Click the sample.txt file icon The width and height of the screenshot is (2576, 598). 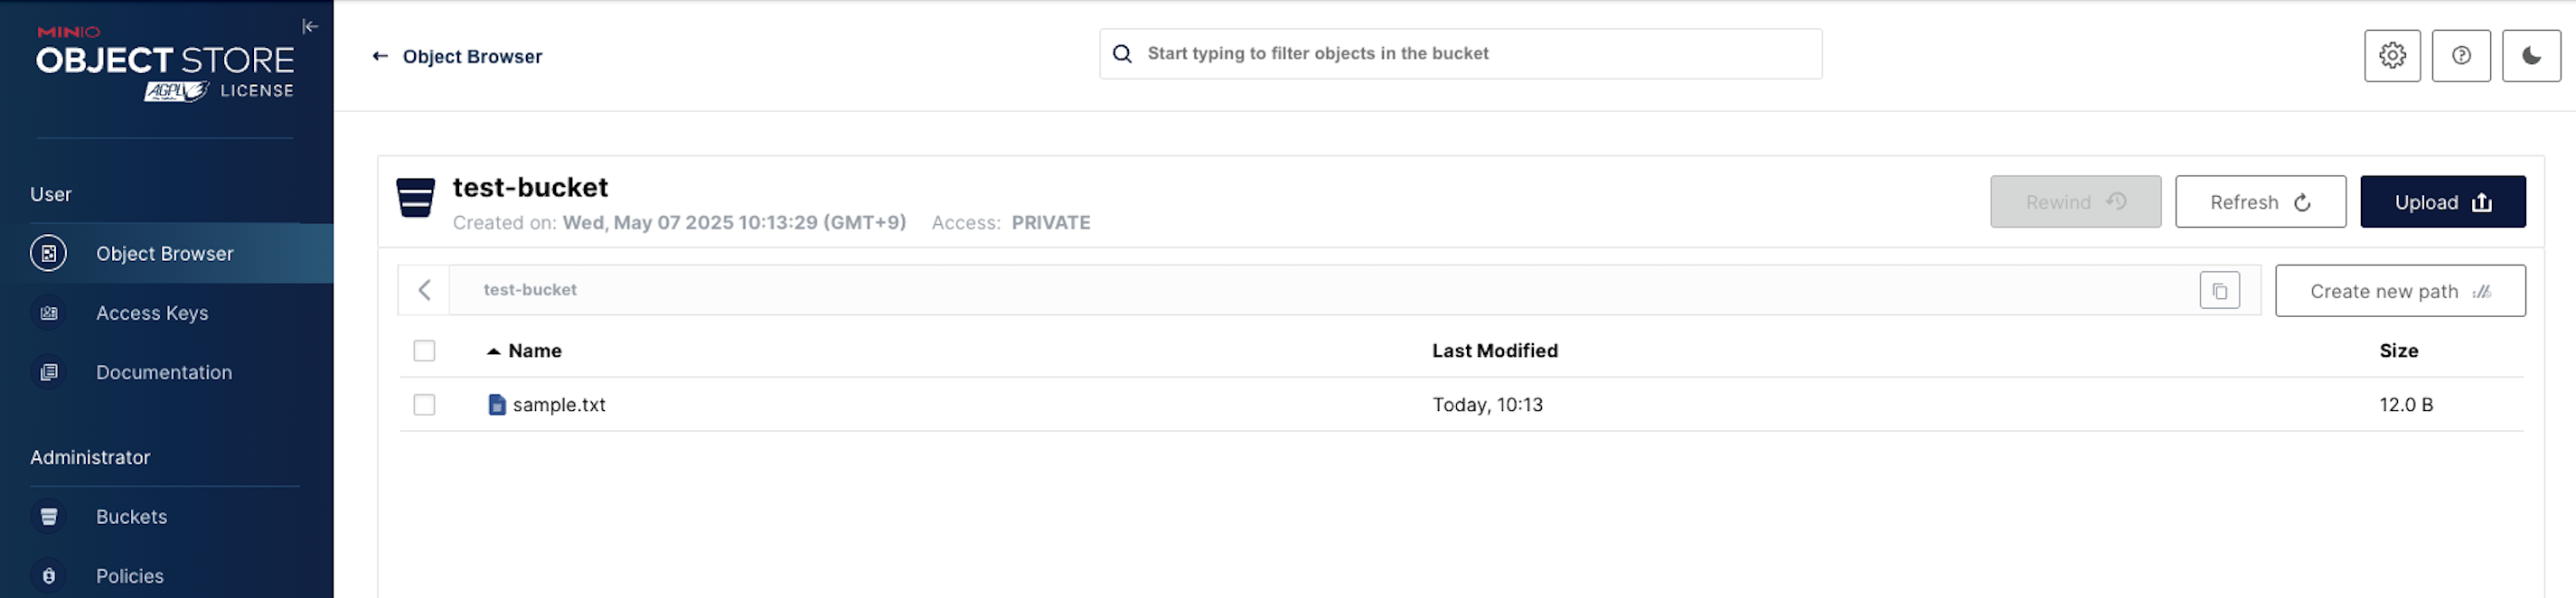496,405
